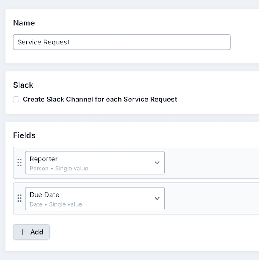Open the Due Date field dropdown
This screenshot has width=259, height=260.
pos(95,198)
